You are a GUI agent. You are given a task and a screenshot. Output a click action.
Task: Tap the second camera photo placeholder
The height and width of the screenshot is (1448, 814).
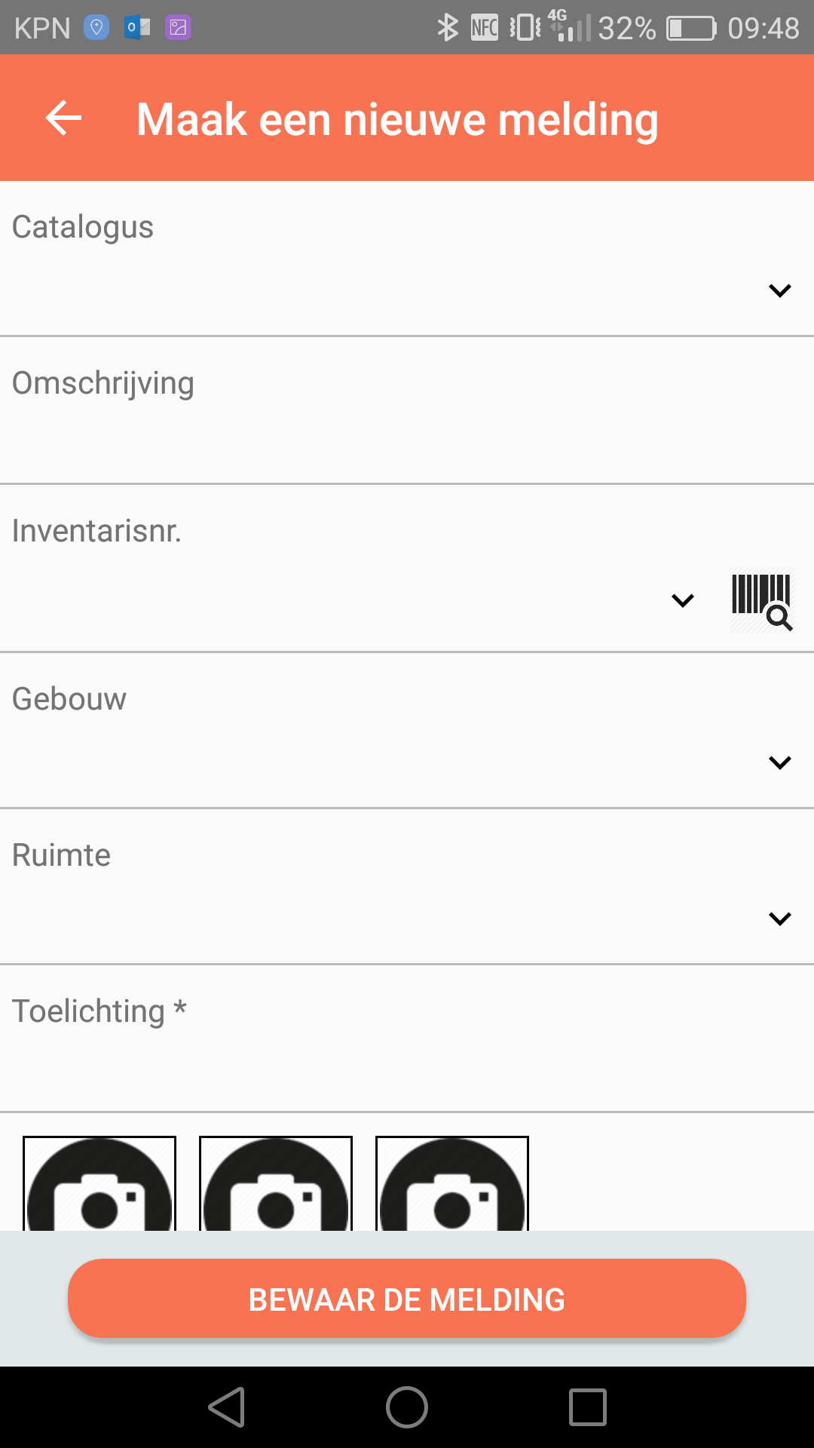coord(276,1183)
